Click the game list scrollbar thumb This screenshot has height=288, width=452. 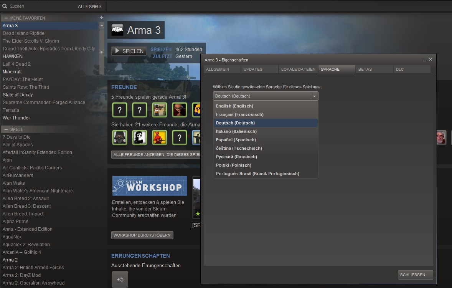[102, 52]
